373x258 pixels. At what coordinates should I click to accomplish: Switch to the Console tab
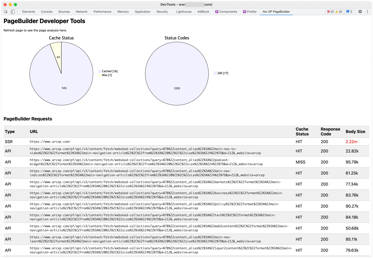(46, 12)
